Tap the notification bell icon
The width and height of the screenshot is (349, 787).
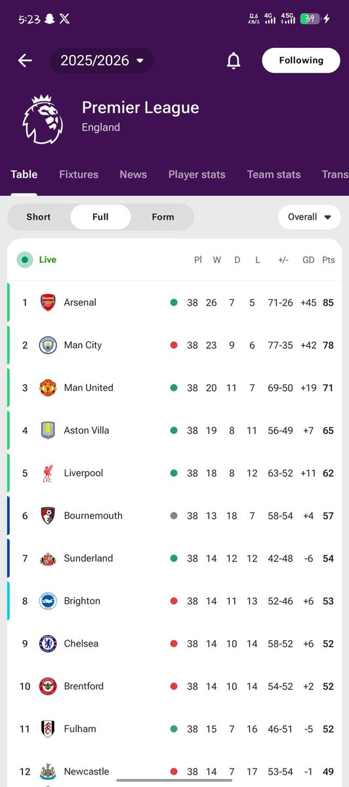[x=234, y=60]
